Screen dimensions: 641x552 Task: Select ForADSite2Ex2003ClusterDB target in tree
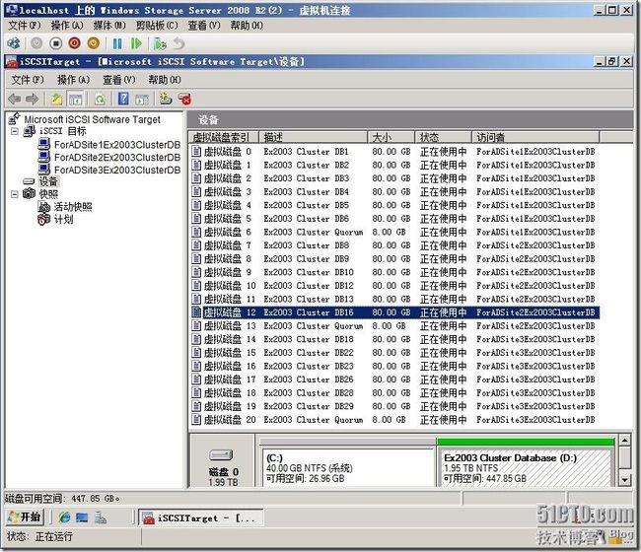tap(116, 157)
